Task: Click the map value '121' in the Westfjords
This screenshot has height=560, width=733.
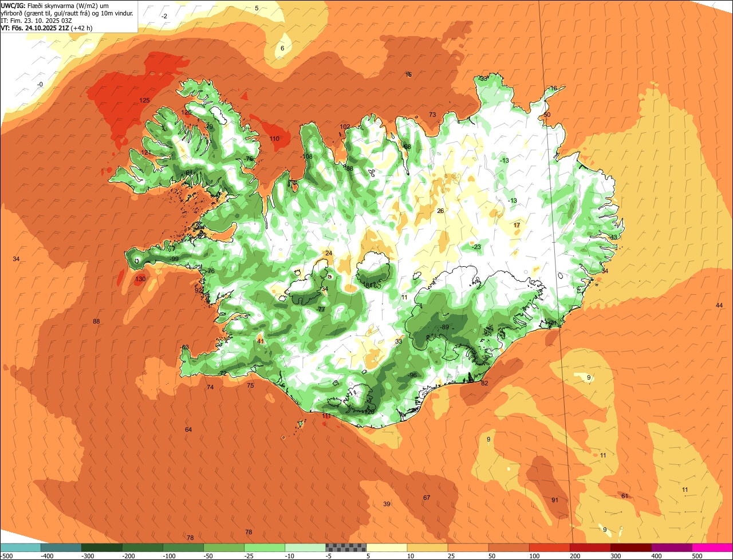Action: click(x=146, y=152)
